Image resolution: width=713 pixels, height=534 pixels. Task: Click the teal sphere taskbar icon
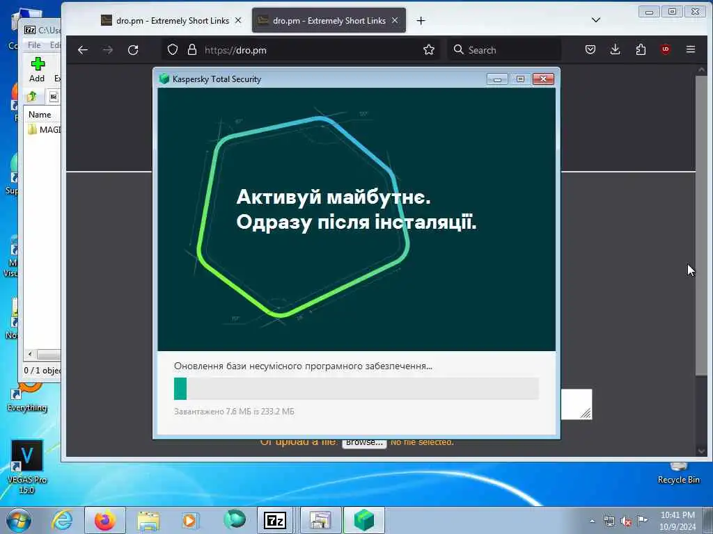[235, 520]
